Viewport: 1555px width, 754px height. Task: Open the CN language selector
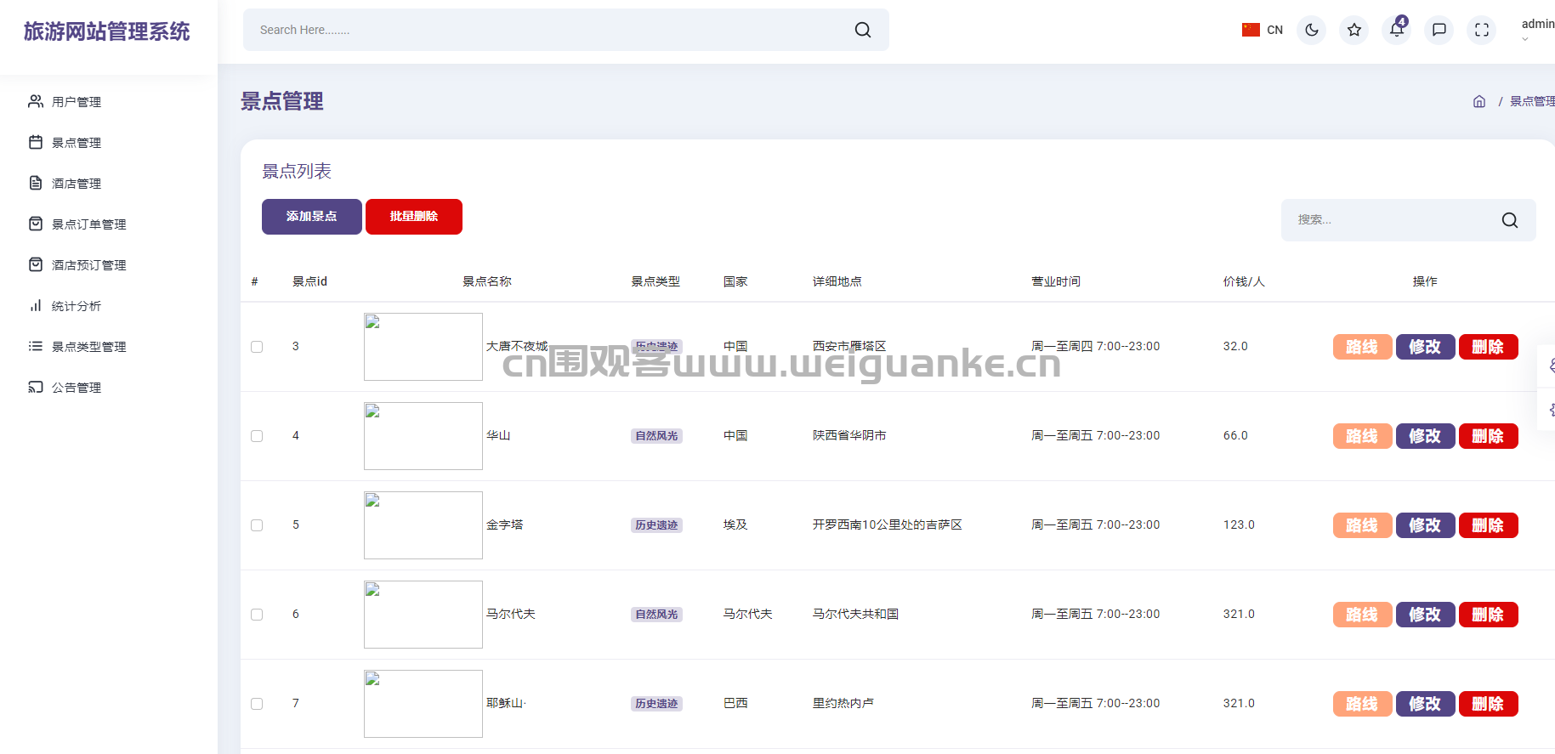click(x=1263, y=31)
